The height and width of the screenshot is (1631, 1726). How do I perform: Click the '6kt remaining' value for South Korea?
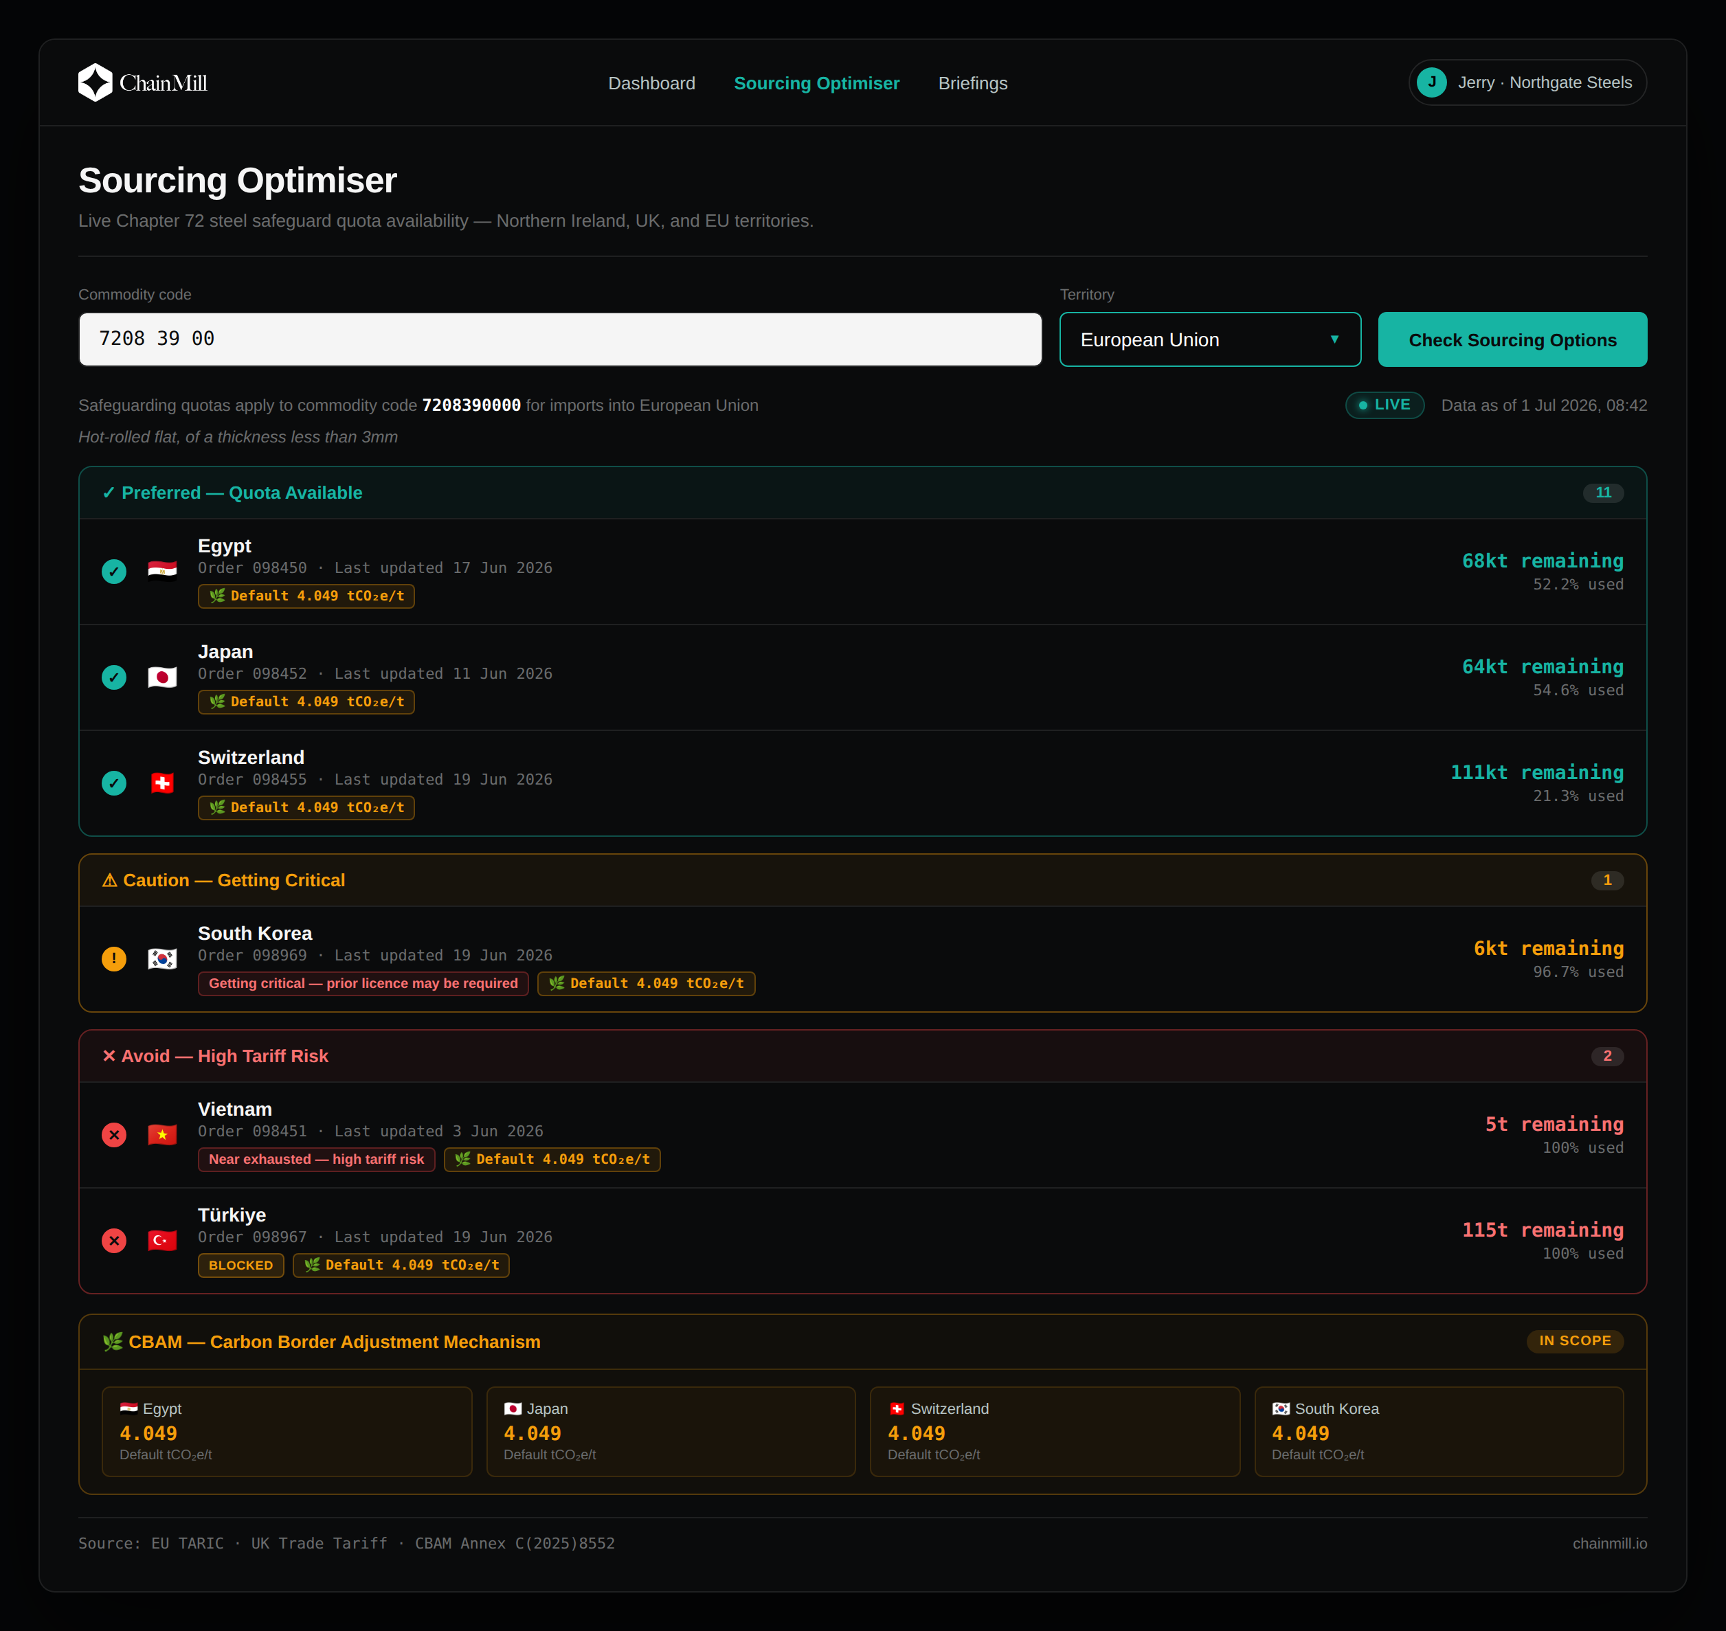(x=1549, y=949)
